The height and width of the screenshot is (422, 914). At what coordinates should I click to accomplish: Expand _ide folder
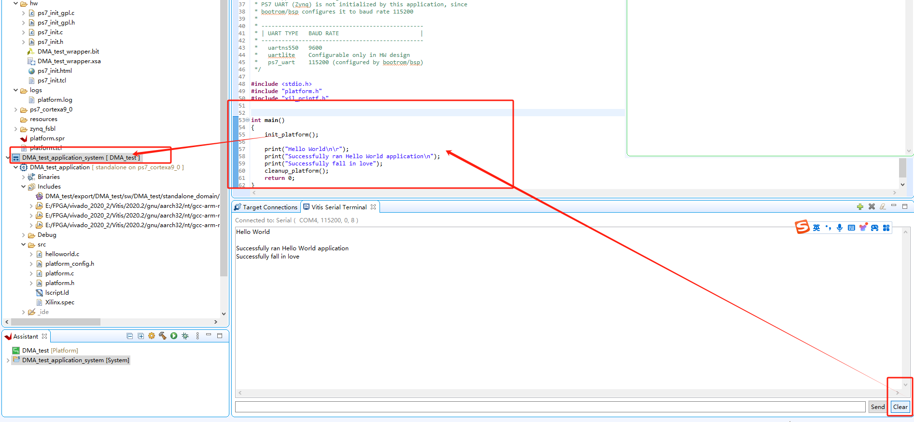pyautogui.click(x=23, y=312)
